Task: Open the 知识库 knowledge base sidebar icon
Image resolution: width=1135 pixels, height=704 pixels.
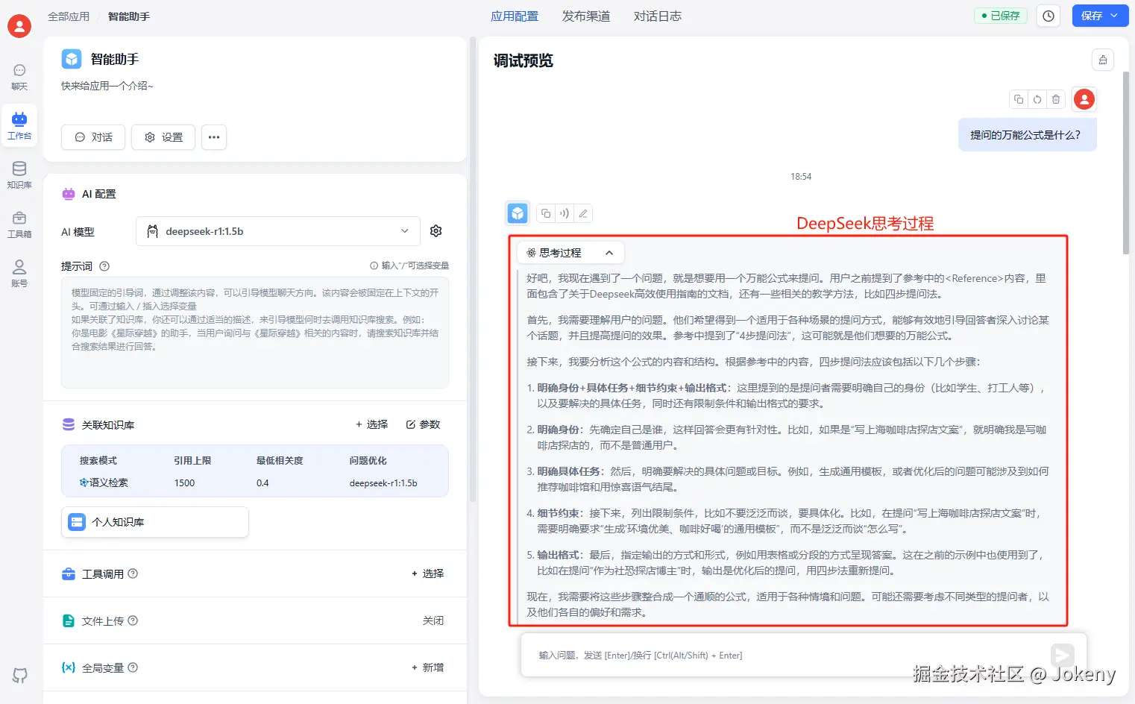Action: click(x=19, y=175)
